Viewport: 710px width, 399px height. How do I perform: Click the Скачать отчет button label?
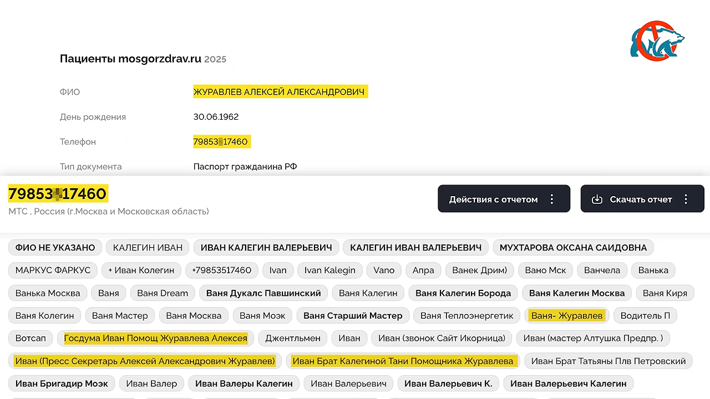(641, 199)
